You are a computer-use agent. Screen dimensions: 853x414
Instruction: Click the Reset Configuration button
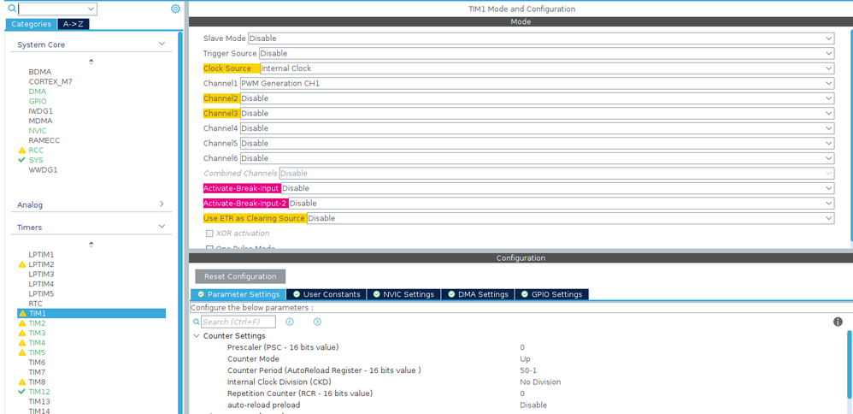240,276
